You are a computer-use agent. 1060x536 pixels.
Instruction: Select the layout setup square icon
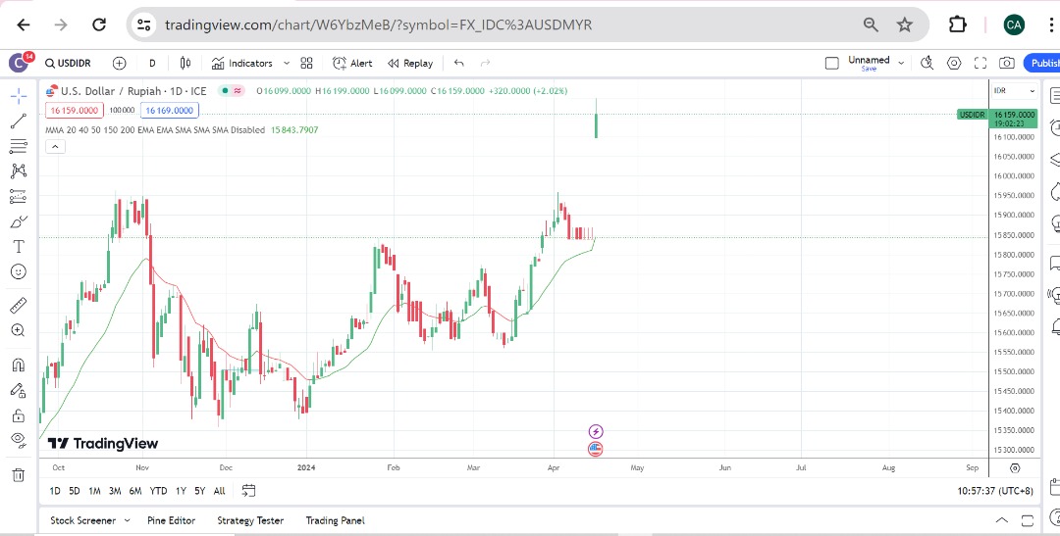pyautogui.click(x=831, y=64)
